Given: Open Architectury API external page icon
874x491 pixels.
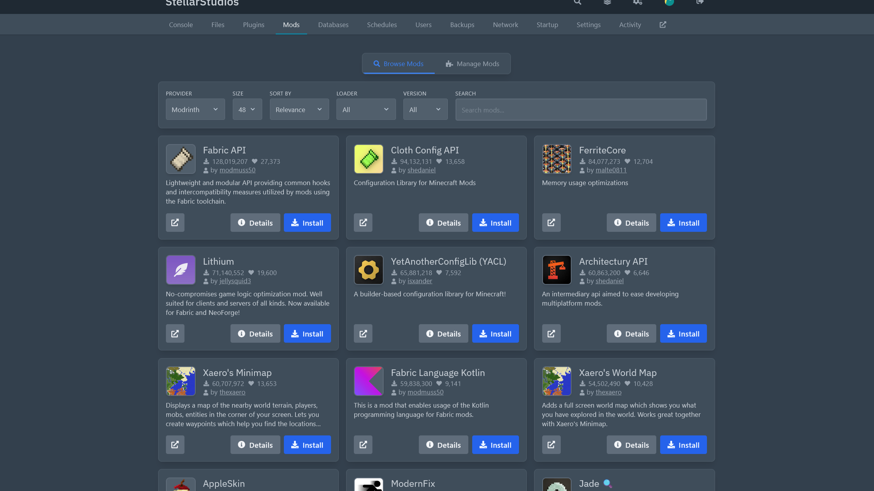Looking at the screenshot, I should (551, 333).
